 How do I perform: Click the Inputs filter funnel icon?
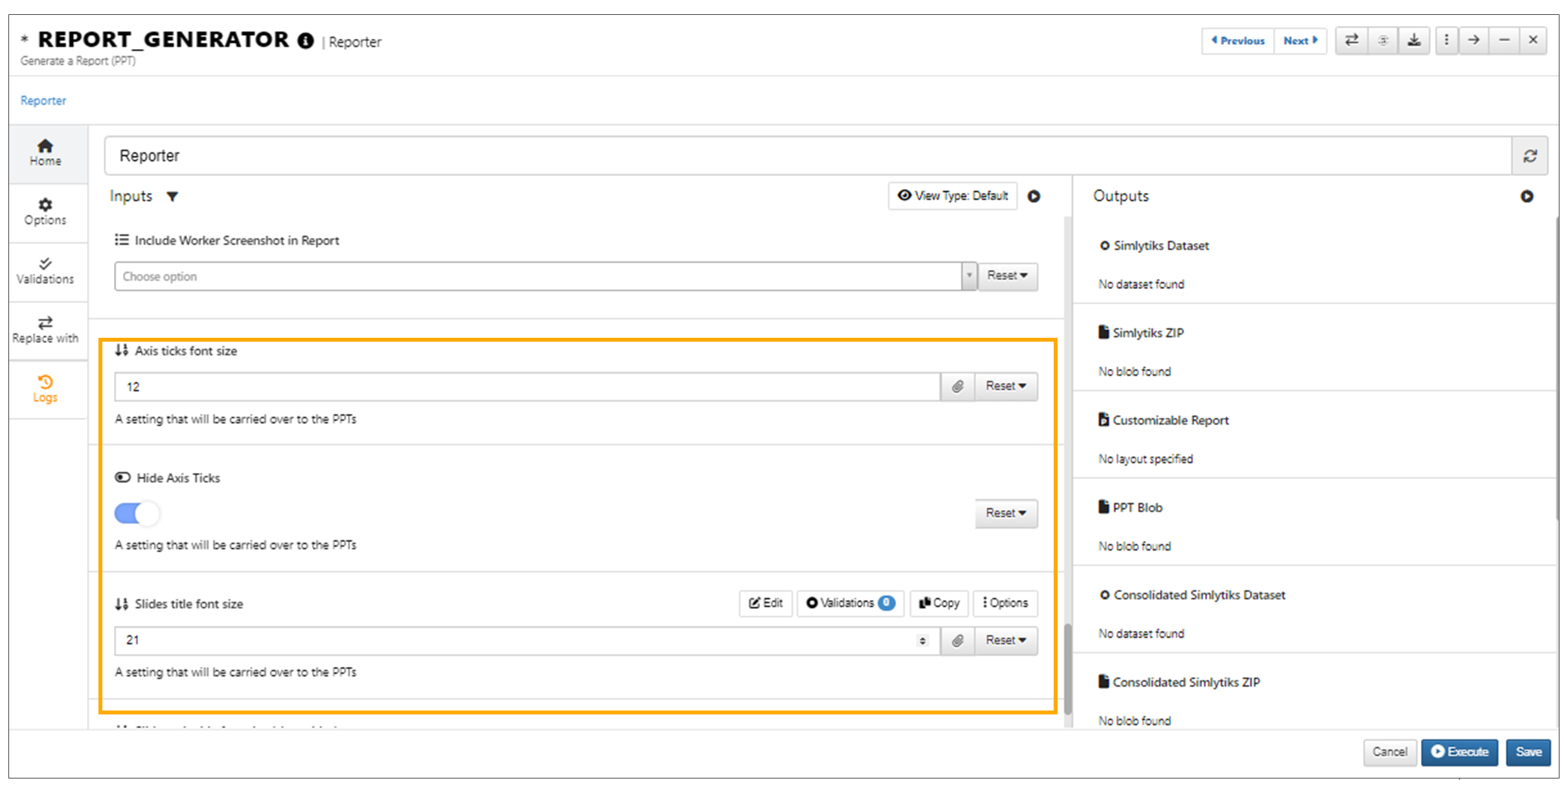point(172,196)
